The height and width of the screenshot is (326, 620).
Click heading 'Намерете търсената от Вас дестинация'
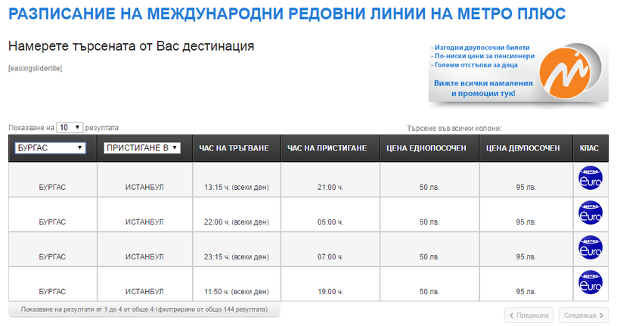132,46
